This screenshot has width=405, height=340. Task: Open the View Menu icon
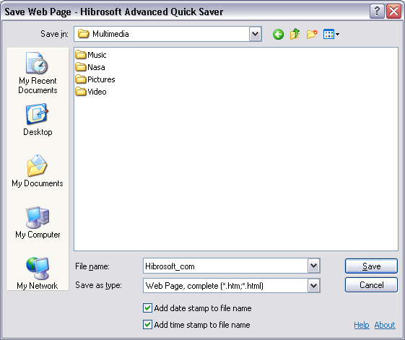[x=331, y=34]
